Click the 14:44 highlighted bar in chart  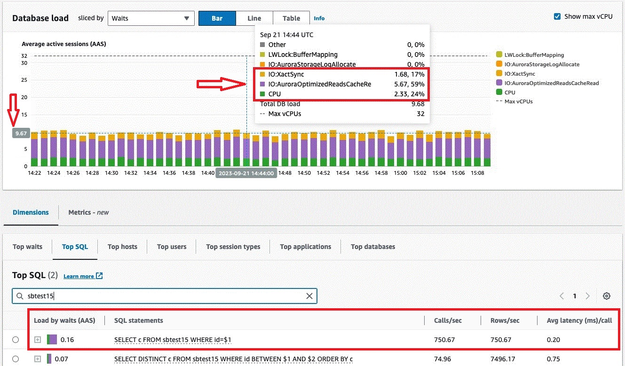point(246,149)
